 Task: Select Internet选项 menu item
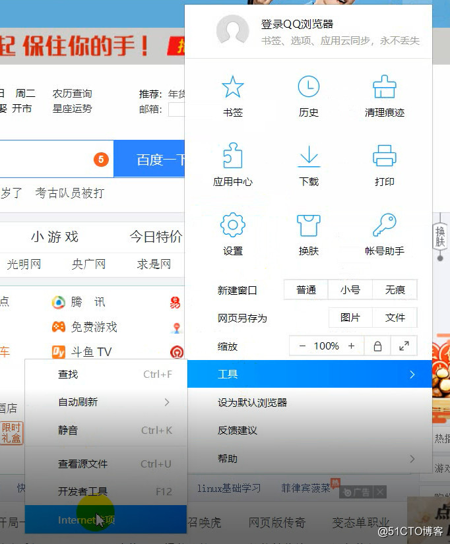106,520
